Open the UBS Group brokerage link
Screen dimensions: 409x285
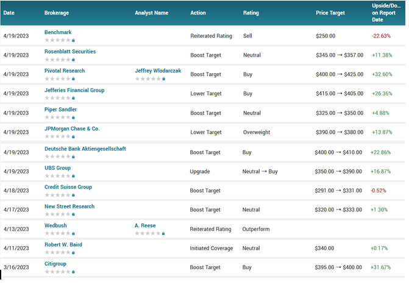[x=58, y=168]
